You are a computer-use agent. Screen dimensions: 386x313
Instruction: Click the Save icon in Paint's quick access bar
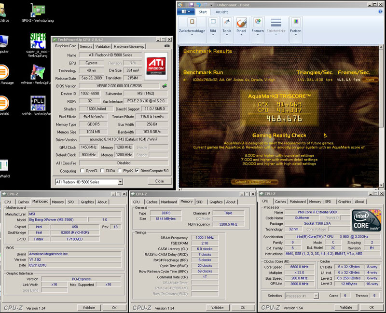click(x=191, y=5)
